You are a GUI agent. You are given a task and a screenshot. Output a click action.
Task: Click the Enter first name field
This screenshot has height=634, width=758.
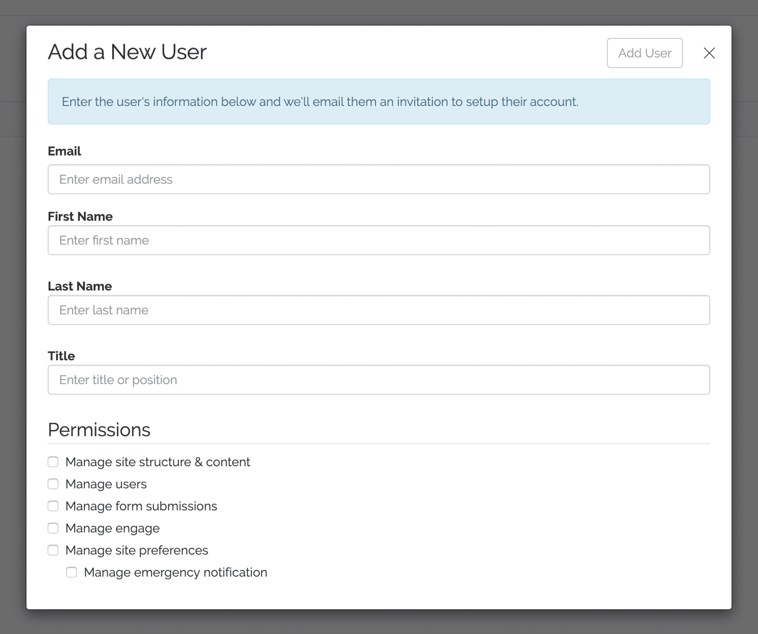click(379, 240)
